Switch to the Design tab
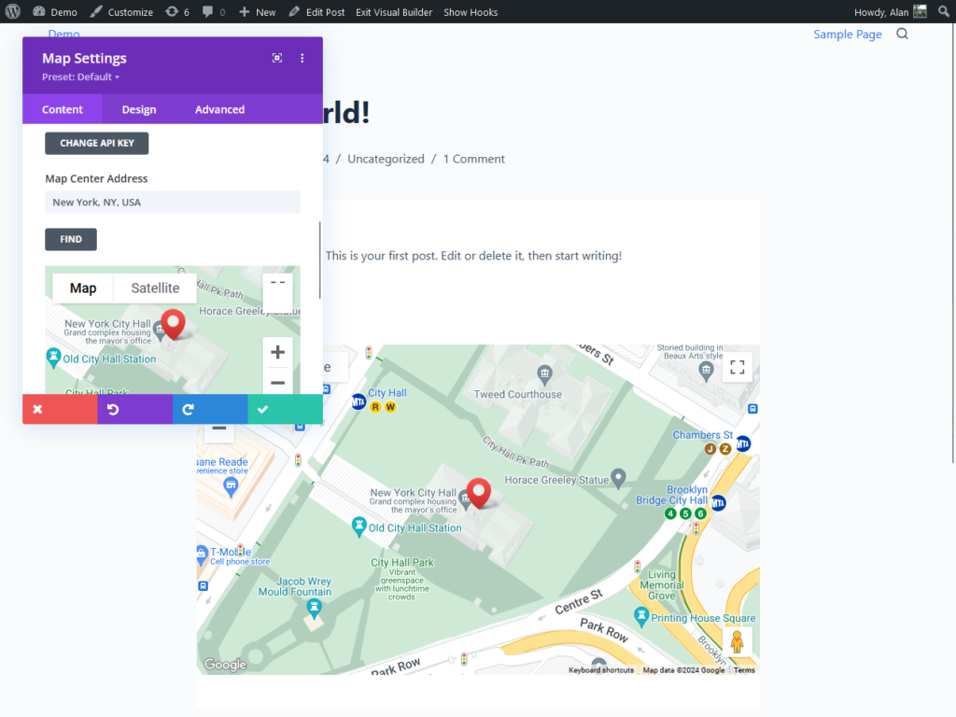956x717 pixels. [x=139, y=109]
